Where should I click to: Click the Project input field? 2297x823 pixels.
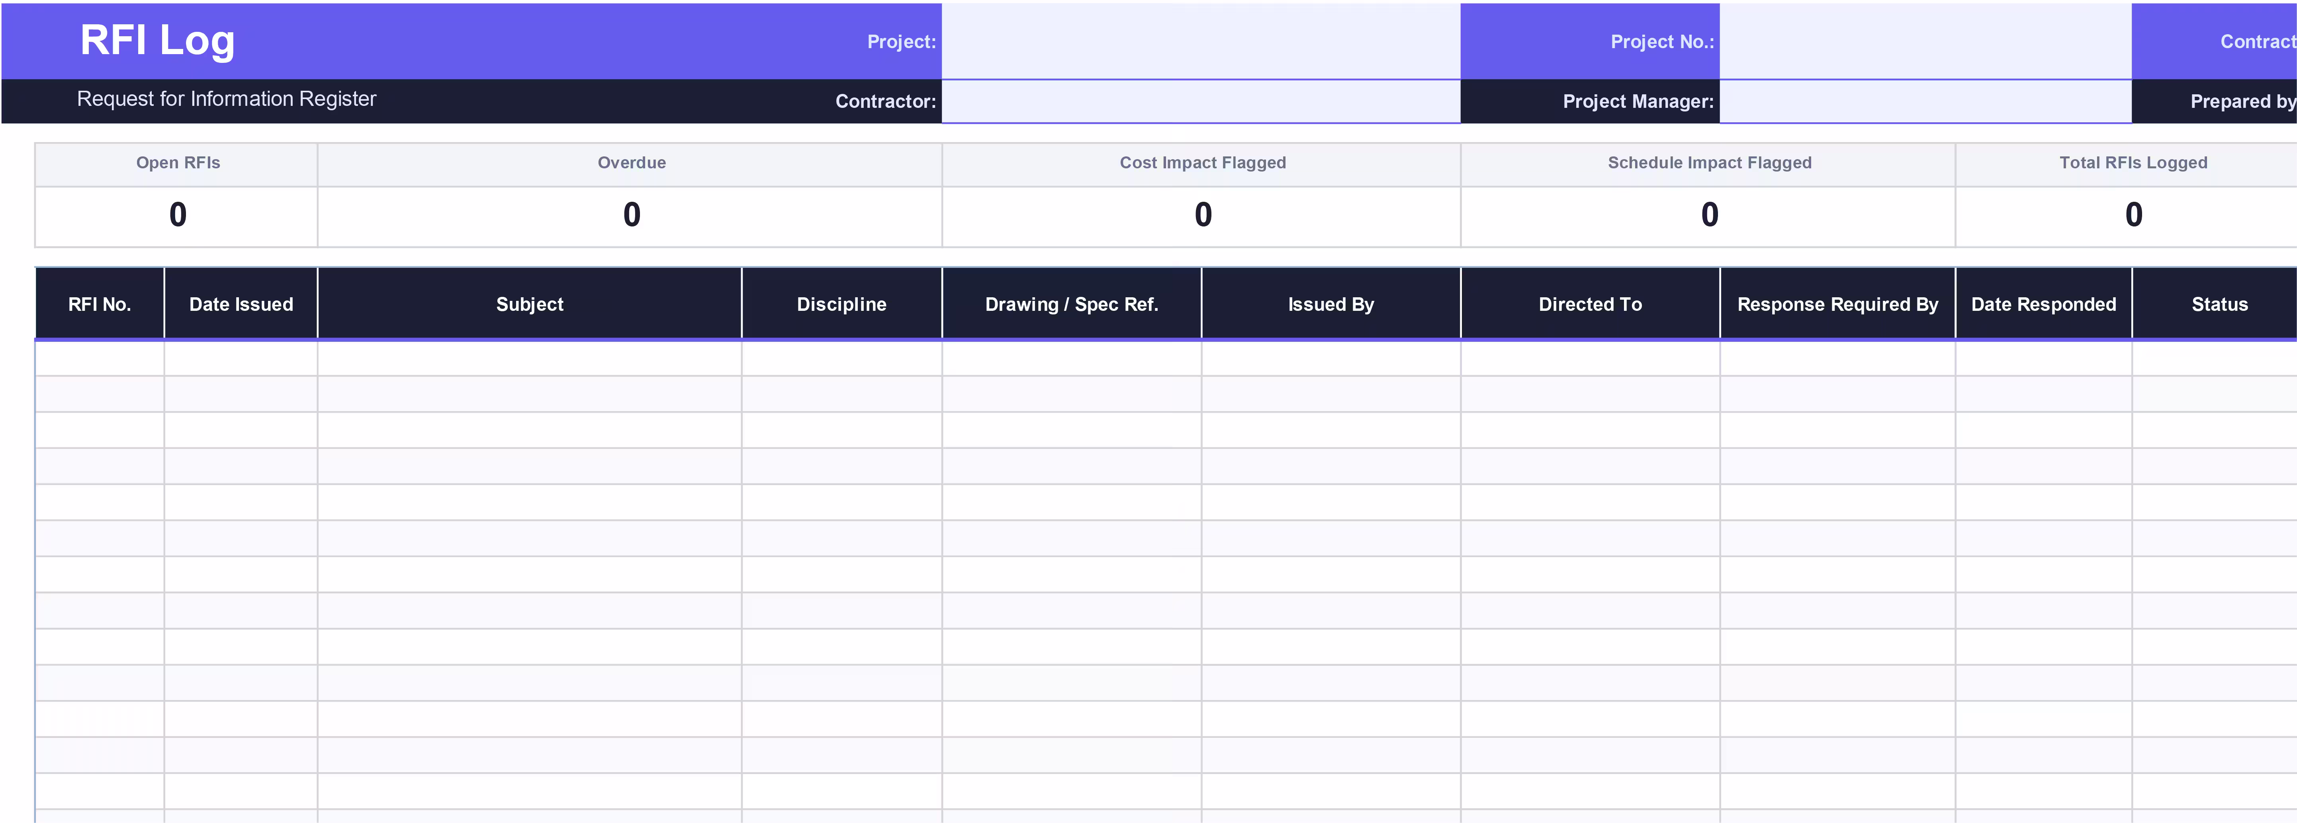tap(1200, 41)
